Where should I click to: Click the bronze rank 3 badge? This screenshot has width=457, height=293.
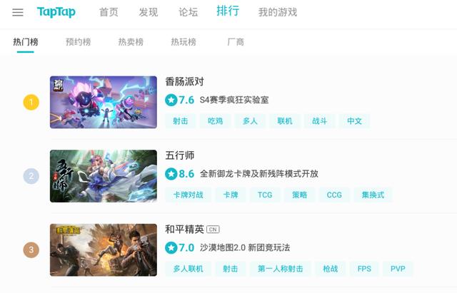click(x=31, y=250)
